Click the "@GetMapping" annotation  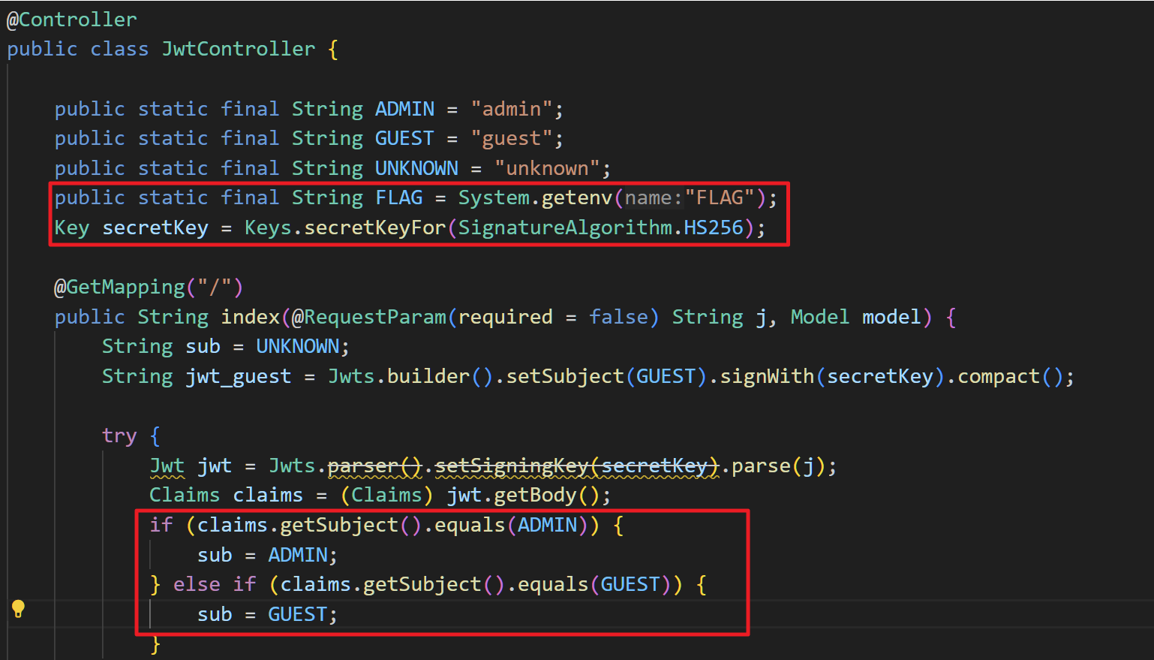pos(119,287)
